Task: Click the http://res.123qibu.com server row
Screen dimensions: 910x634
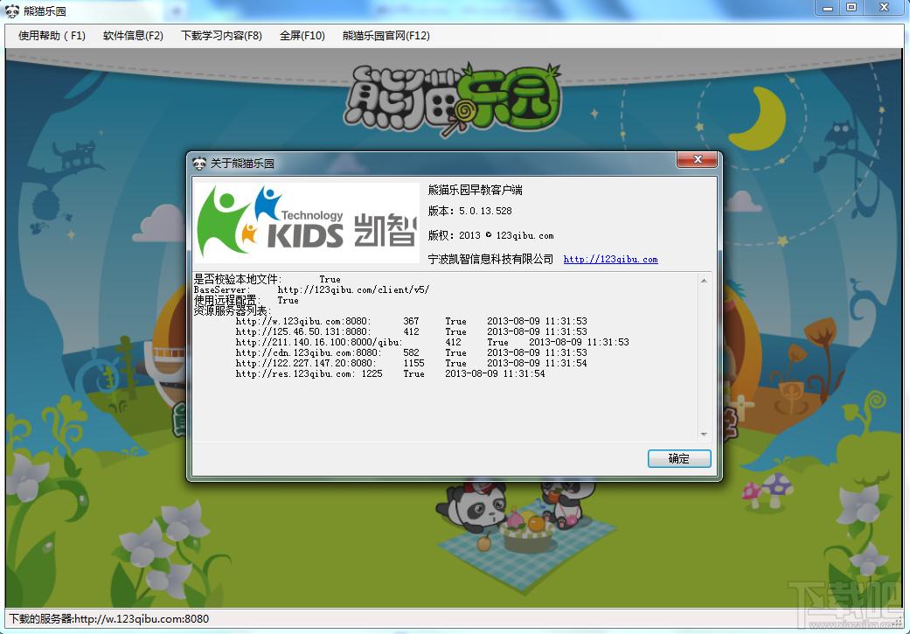Action: tap(391, 373)
